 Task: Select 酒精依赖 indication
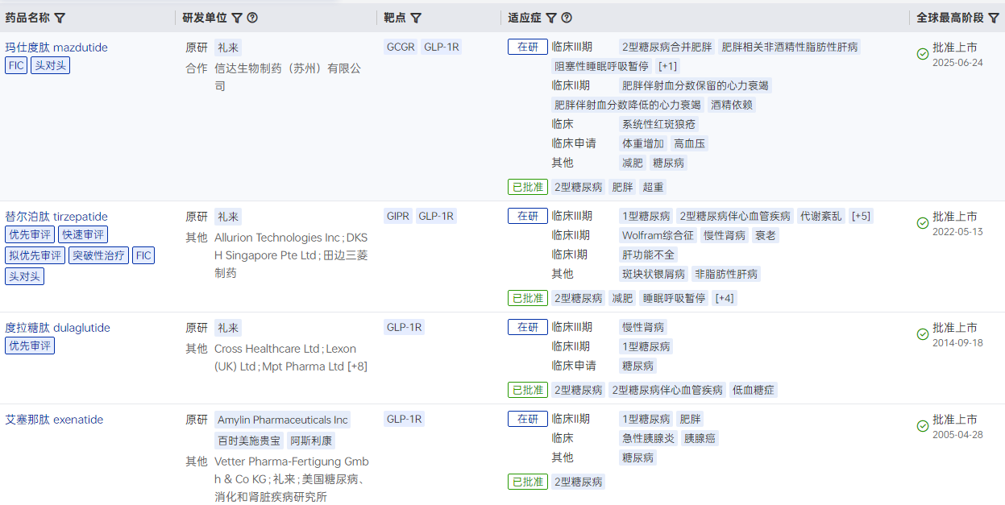click(x=732, y=105)
